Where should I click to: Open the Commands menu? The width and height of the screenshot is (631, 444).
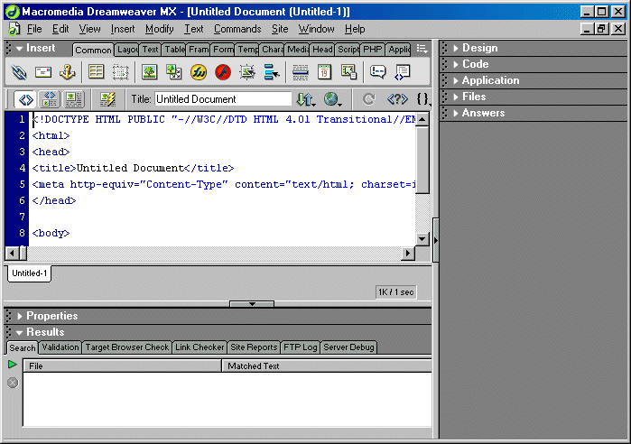click(237, 29)
